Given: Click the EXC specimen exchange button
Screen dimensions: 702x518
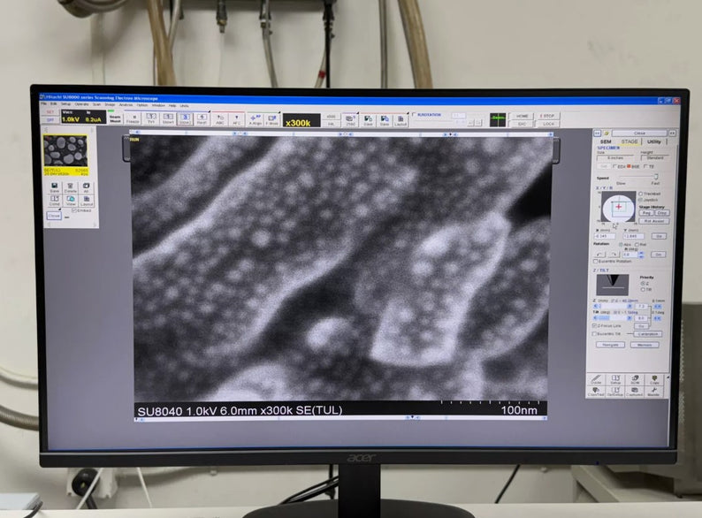Looking at the screenshot, I should (522, 124).
